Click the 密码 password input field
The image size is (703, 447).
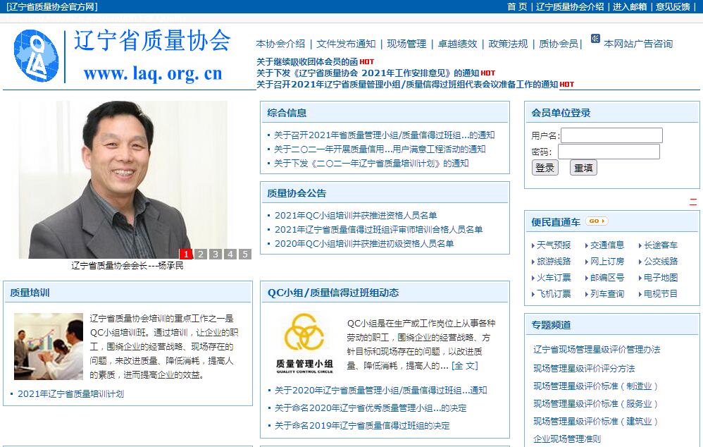[x=609, y=152]
